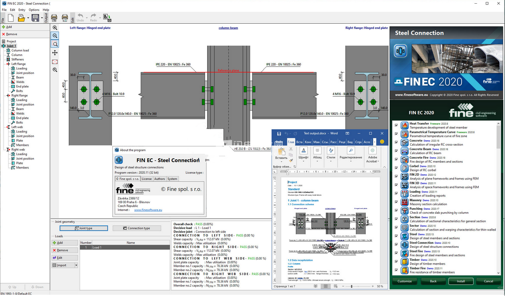Open the Абзац paragraph group dropdown in Word
Viewport: 505px width, 296px height.
317,153
